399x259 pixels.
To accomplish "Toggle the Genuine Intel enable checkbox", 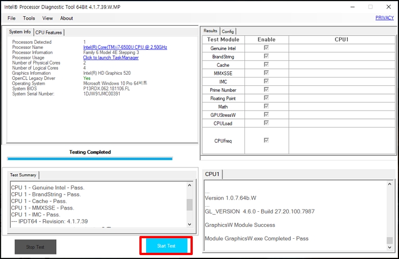I will (x=266, y=48).
